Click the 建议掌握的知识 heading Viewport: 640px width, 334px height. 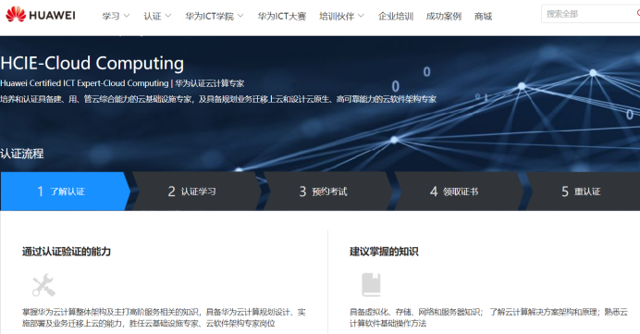pyautogui.click(x=384, y=252)
